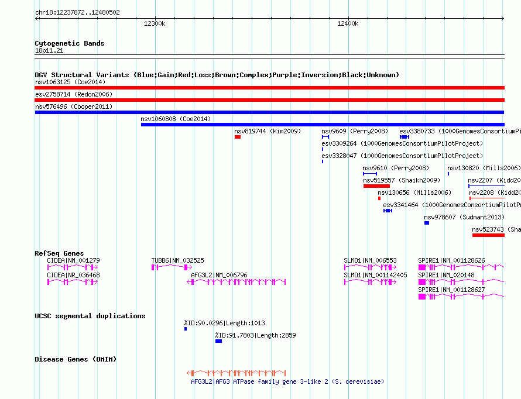Click the 12300k ruler position
521x399 pixels.
pyautogui.click(x=155, y=23)
